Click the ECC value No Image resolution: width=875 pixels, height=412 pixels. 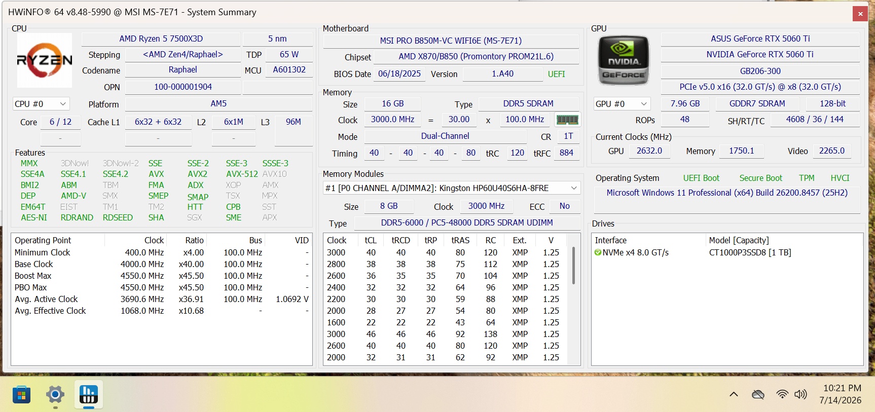tap(564, 206)
